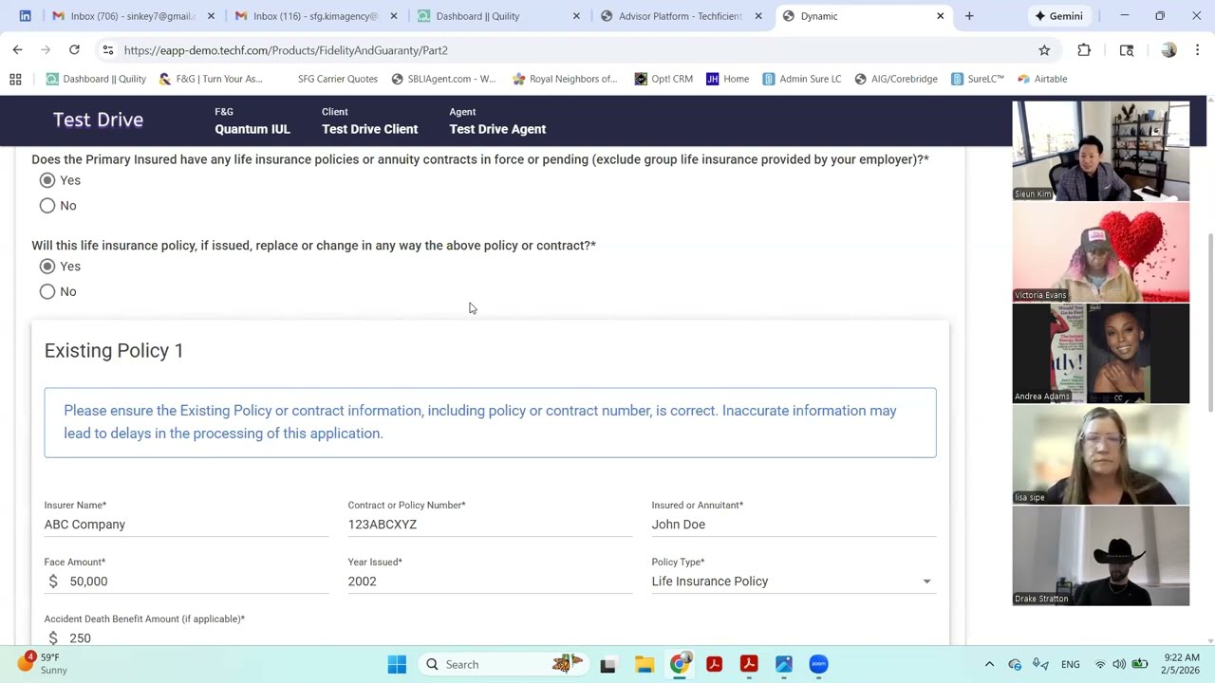Switch to the Inbox (116) Gmail tab

tap(318, 16)
